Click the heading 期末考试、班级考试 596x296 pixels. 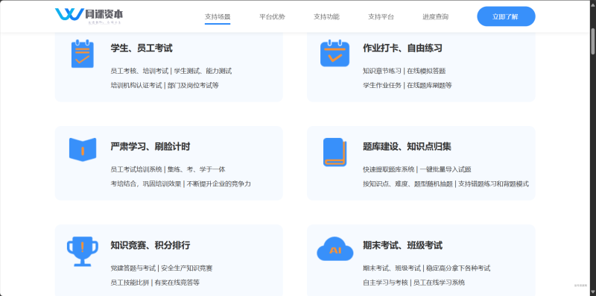point(402,245)
